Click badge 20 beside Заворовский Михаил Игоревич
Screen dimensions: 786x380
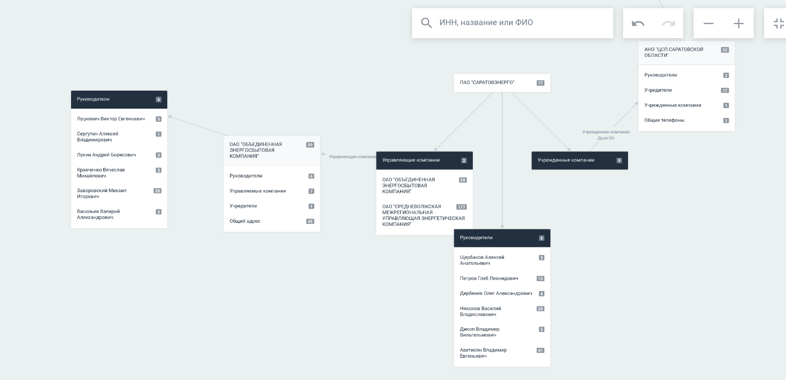pyautogui.click(x=157, y=191)
